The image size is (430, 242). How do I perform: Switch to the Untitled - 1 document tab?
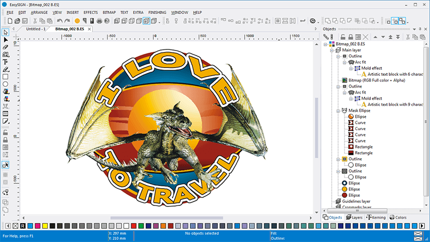point(36,29)
